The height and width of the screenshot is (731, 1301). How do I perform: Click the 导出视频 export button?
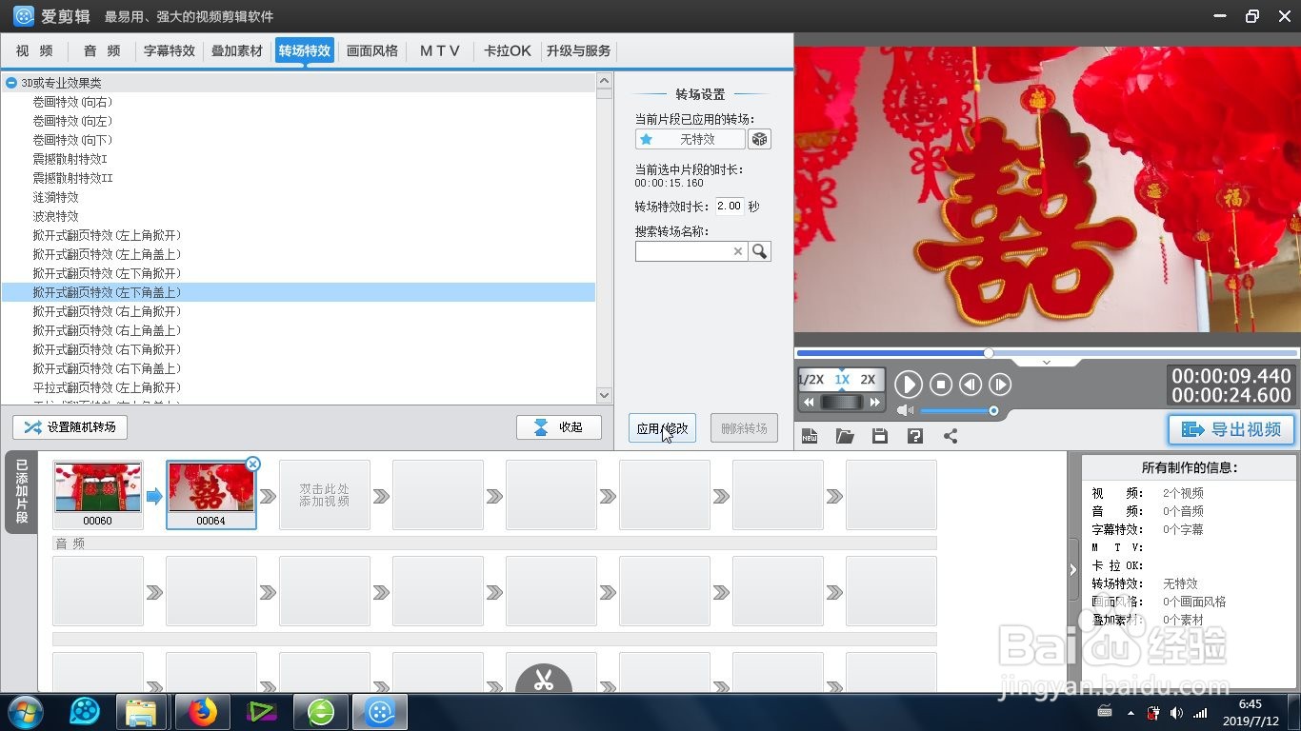pos(1231,430)
